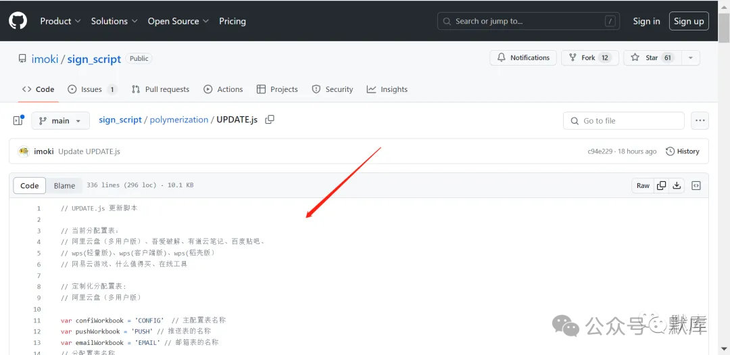The height and width of the screenshot is (355, 730).
Task: Star the repository
Action: [x=652, y=57]
